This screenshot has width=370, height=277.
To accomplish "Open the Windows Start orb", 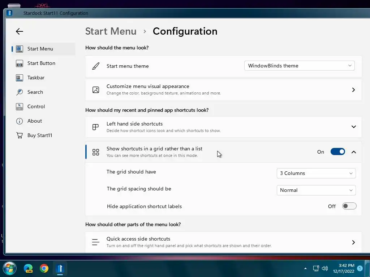I will pyautogui.click(x=9, y=268).
